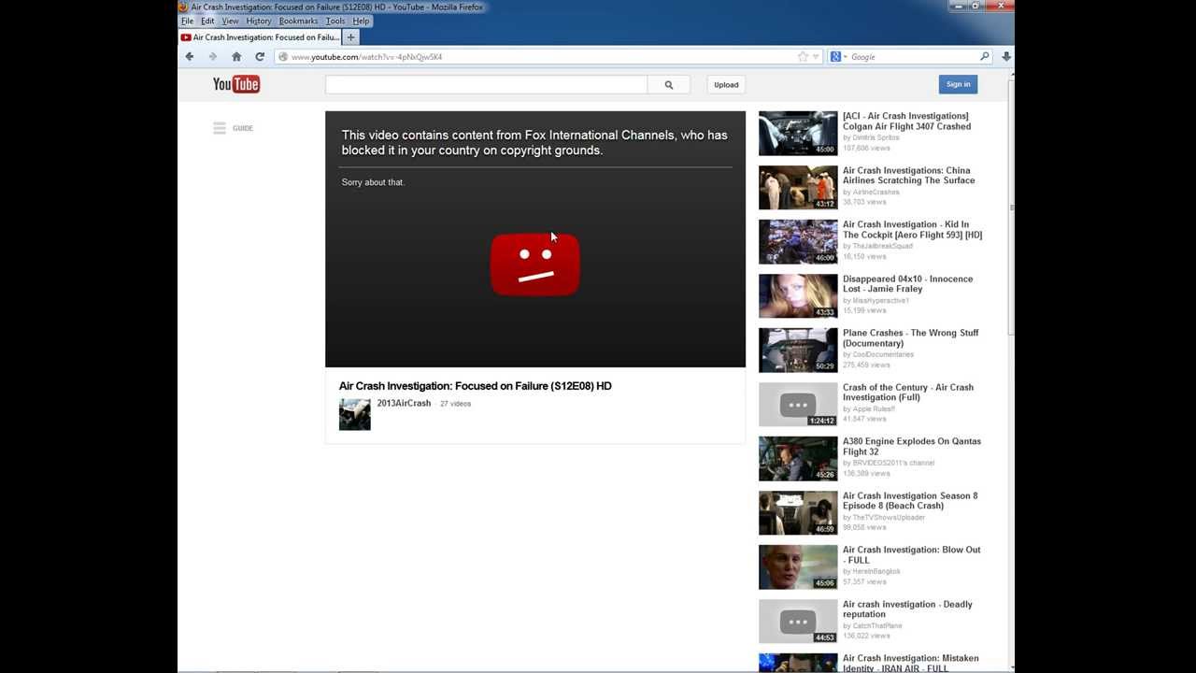Reload the page with the refresh icon
Image resolution: width=1196 pixels, height=673 pixels.
pos(260,57)
